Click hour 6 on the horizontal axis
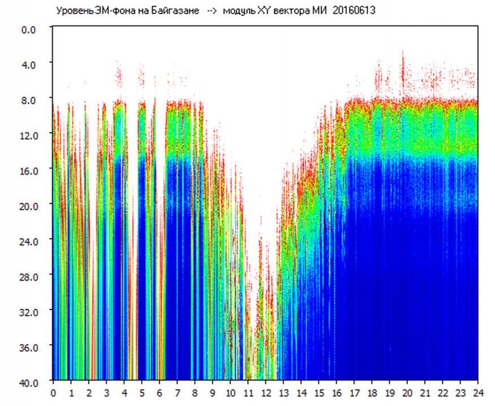495x406 pixels. tap(159, 392)
